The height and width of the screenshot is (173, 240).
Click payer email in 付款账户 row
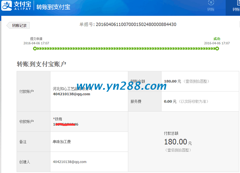pyautogui.click(x=71, y=94)
